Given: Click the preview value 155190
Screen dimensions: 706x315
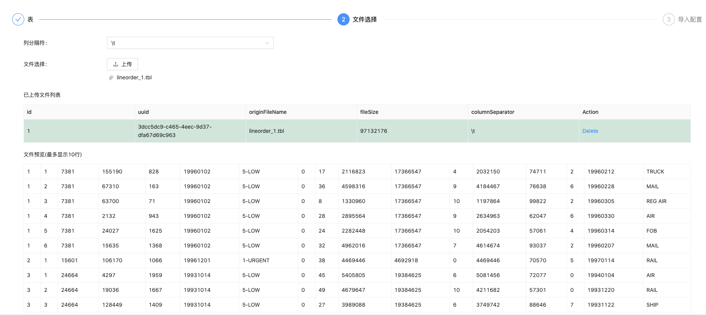Looking at the screenshot, I should coord(112,172).
